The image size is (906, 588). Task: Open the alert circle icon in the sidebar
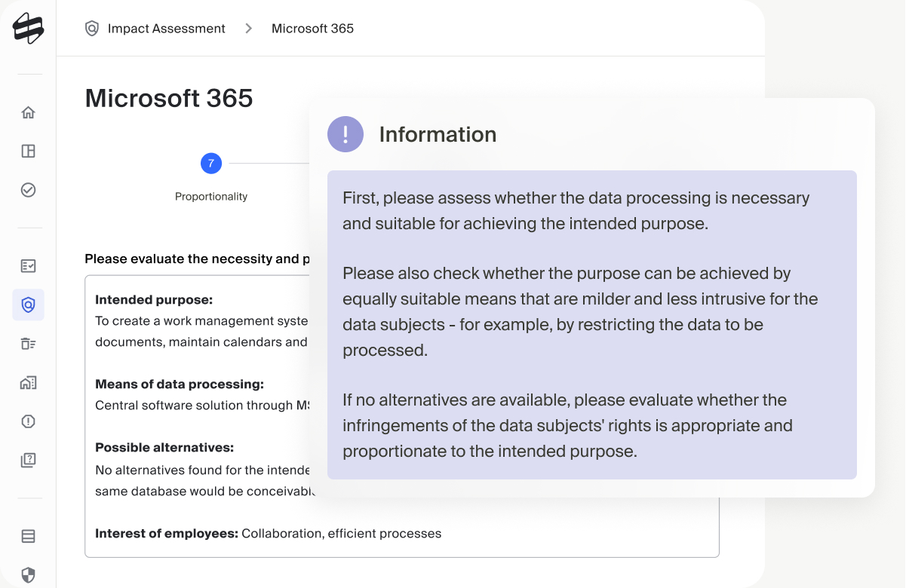[28, 421]
